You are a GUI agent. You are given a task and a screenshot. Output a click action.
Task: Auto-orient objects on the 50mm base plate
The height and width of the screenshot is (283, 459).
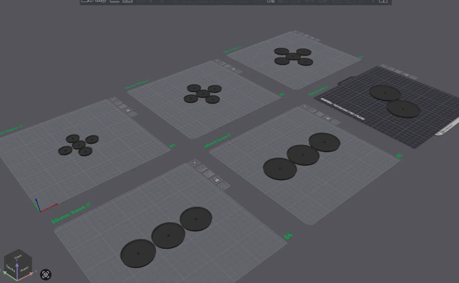tap(202, 168)
